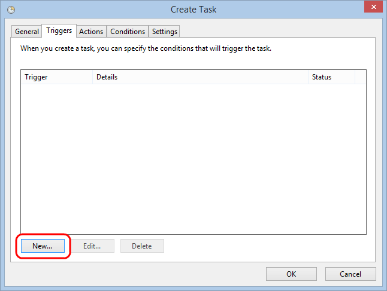Click the disabled Delete button

click(142, 246)
